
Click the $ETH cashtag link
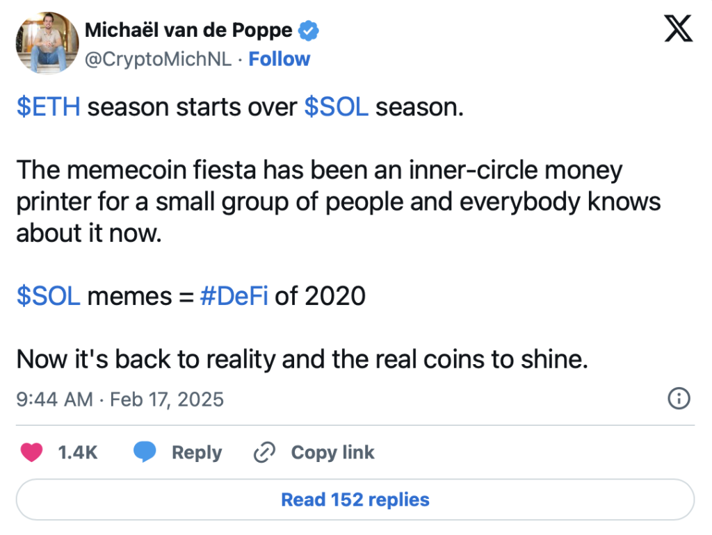pyautogui.click(x=49, y=108)
